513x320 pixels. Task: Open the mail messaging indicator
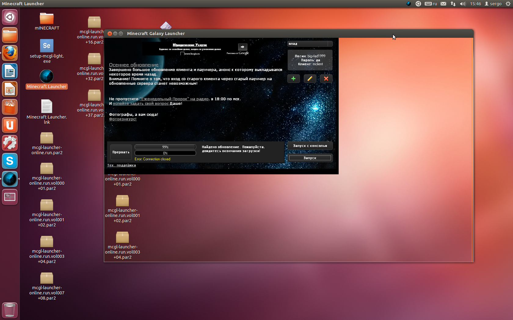[x=443, y=4]
